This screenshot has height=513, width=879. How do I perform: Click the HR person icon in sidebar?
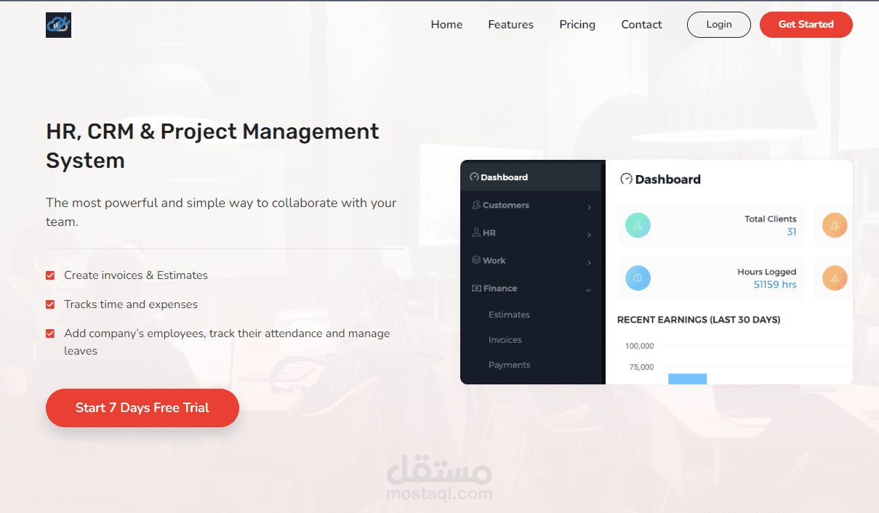click(478, 233)
